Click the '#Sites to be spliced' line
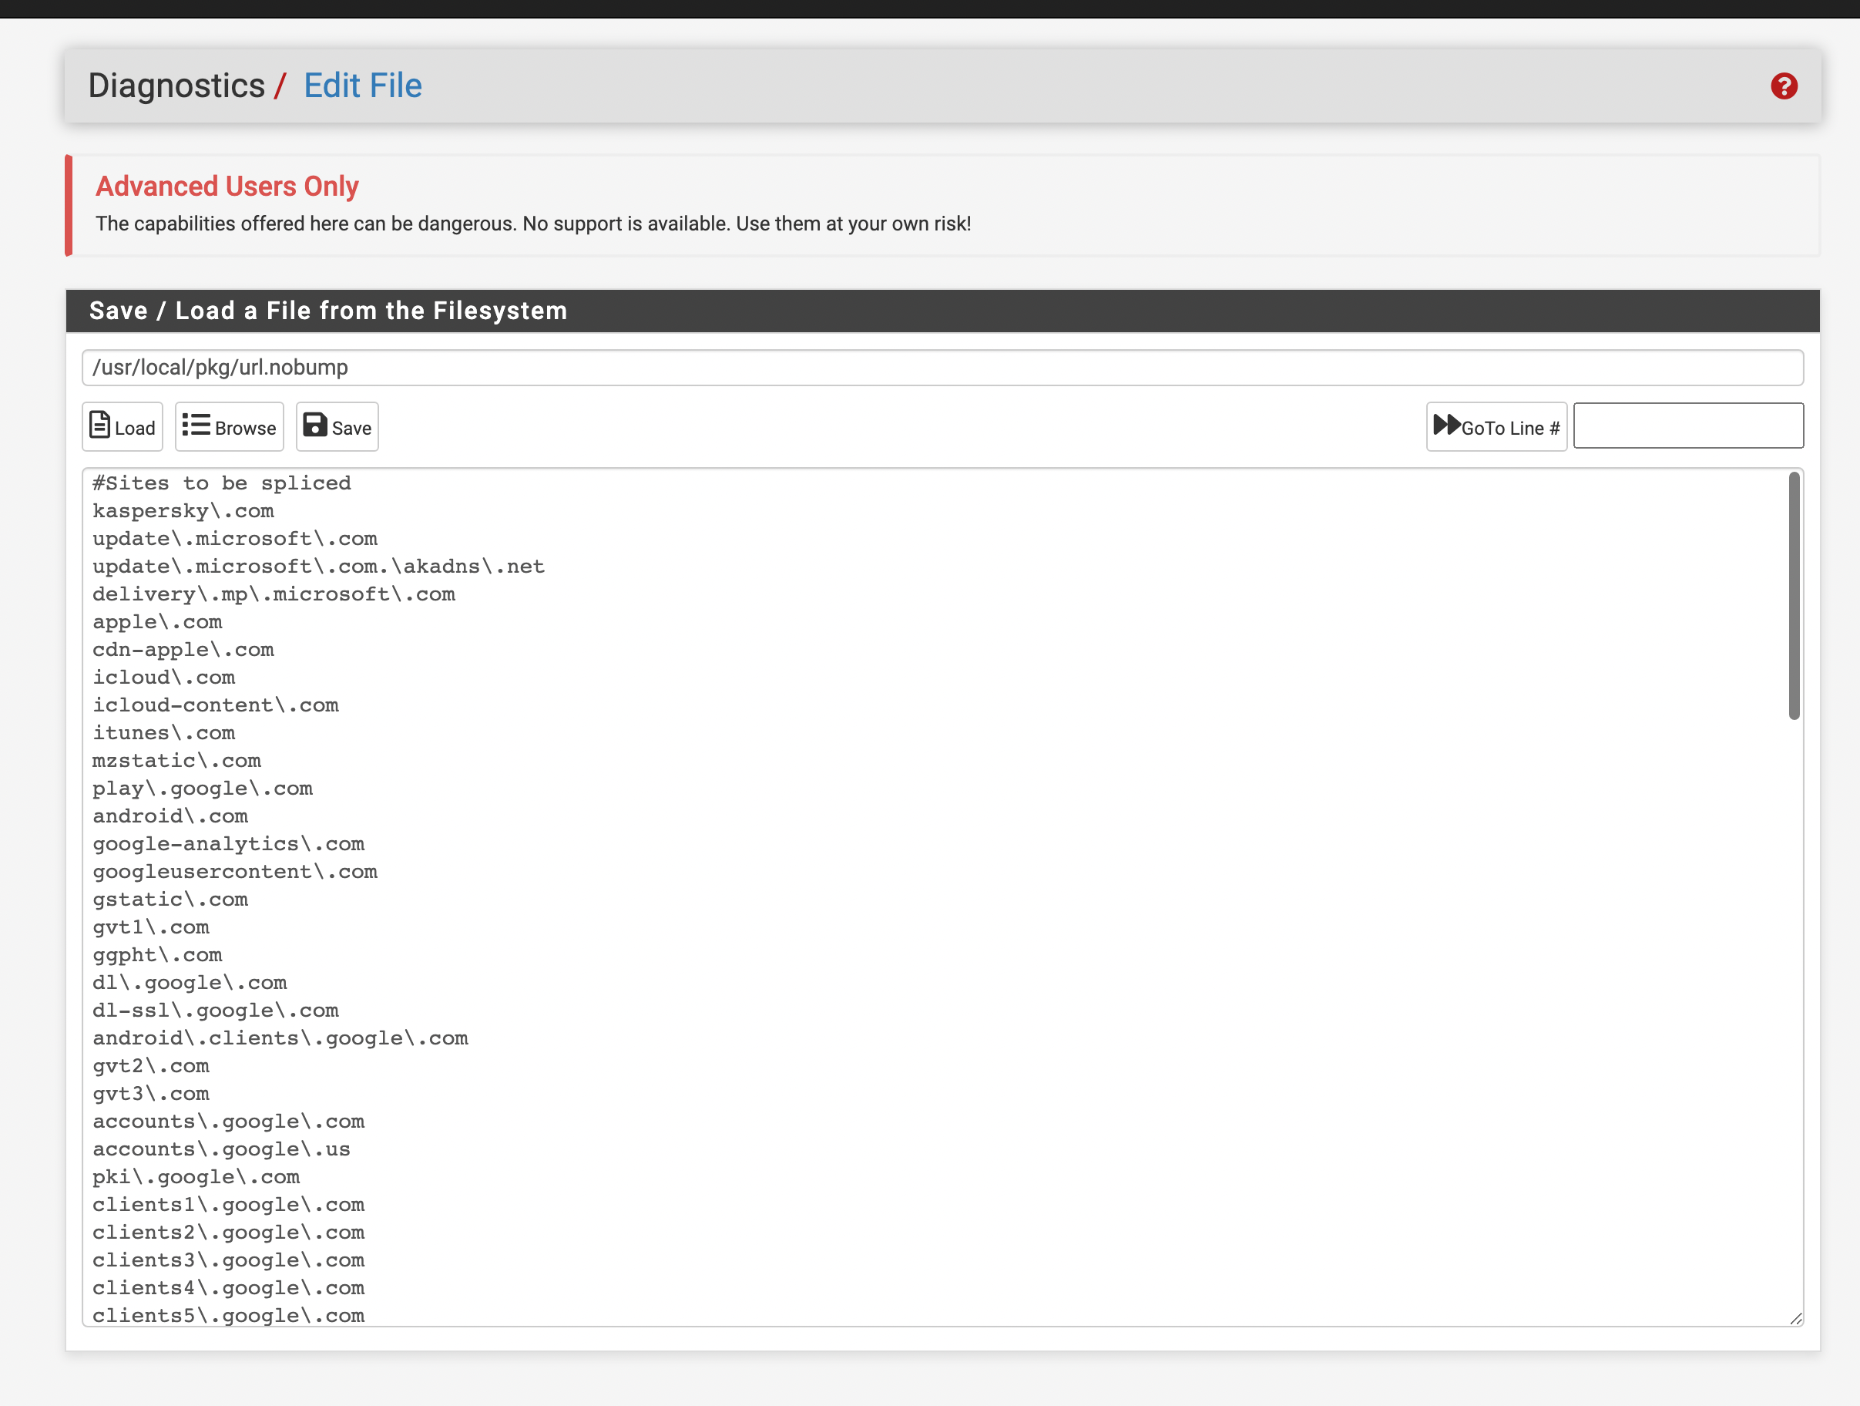The width and height of the screenshot is (1860, 1406). [222, 483]
